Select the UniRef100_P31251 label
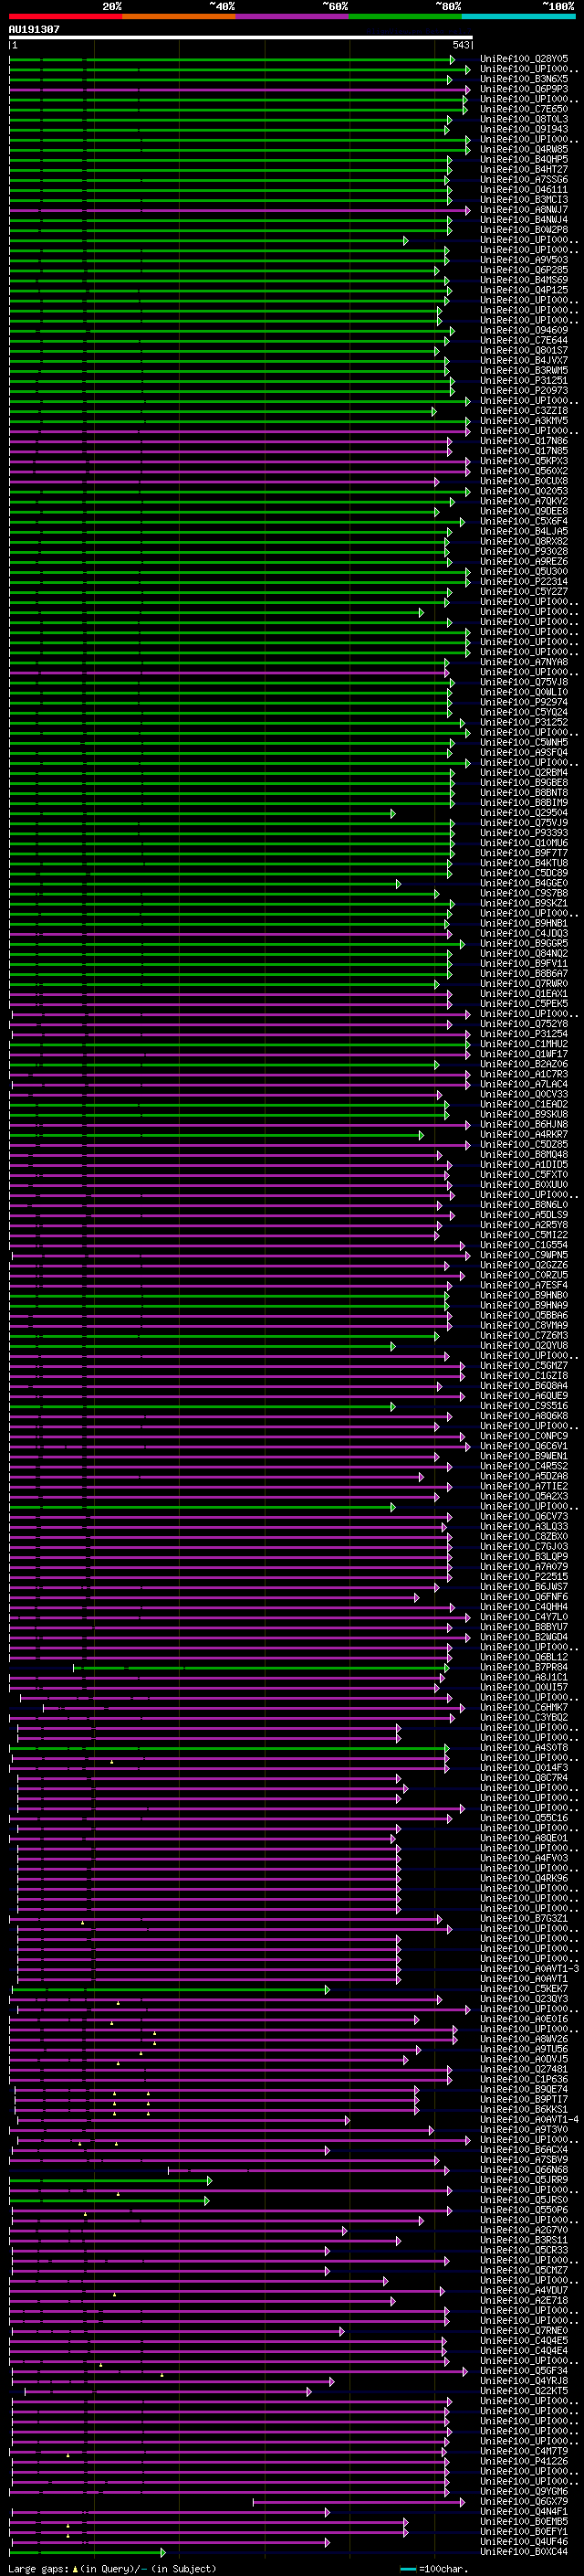584x2576 pixels. tap(524, 380)
